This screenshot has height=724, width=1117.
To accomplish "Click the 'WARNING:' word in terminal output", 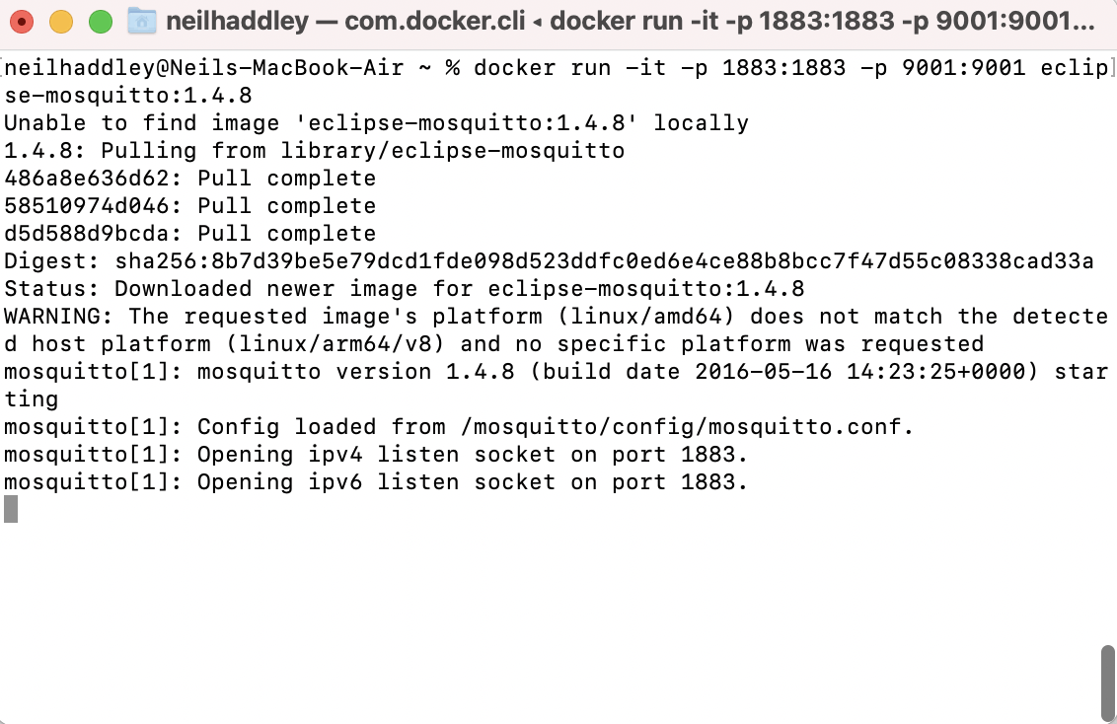I will [59, 317].
